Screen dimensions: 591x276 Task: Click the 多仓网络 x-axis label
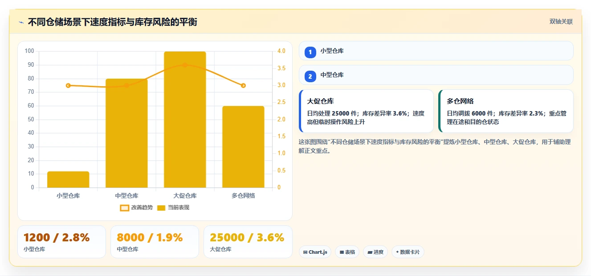(243, 196)
